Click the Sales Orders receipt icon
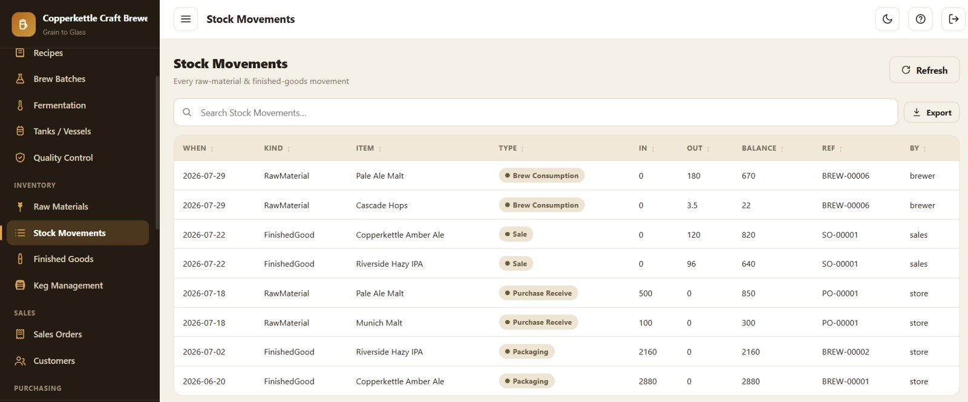The height and width of the screenshot is (402, 968). pos(20,334)
